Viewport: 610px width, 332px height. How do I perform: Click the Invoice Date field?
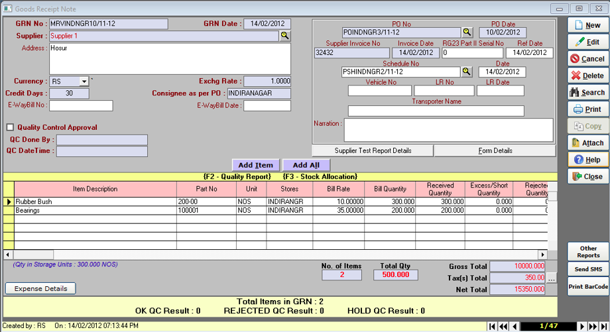tap(416, 52)
